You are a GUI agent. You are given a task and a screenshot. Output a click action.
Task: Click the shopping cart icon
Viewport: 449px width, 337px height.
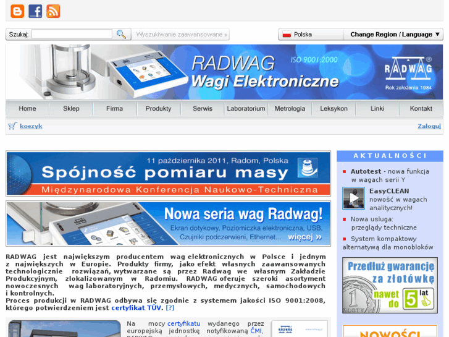pyautogui.click(x=12, y=126)
